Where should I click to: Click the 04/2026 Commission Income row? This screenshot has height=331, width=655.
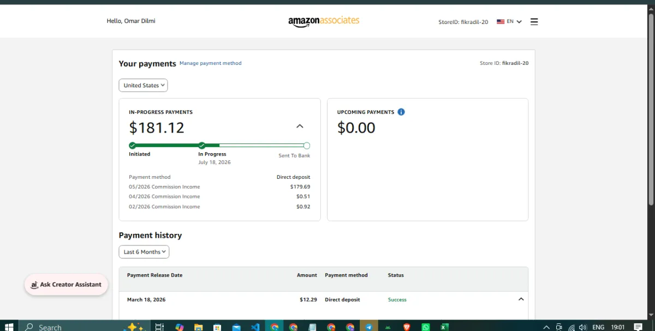pyautogui.click(x=219, y=196)
